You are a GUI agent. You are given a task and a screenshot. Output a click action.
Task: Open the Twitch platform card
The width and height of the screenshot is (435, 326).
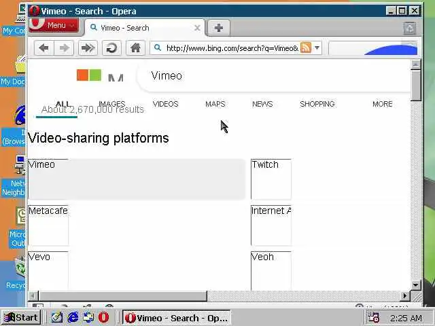click(x=271, y=179)
